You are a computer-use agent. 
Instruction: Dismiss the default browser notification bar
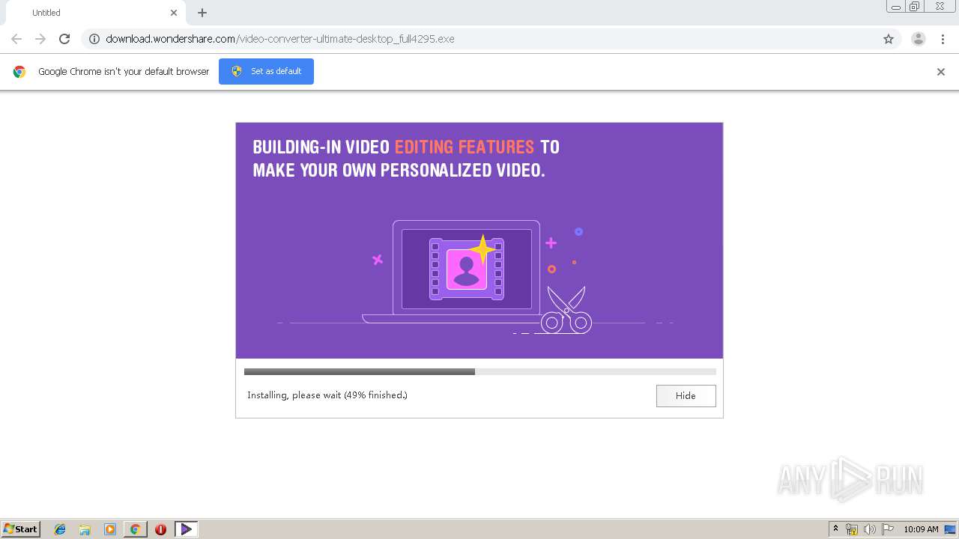pyautogui.click(x=941, y=72)
